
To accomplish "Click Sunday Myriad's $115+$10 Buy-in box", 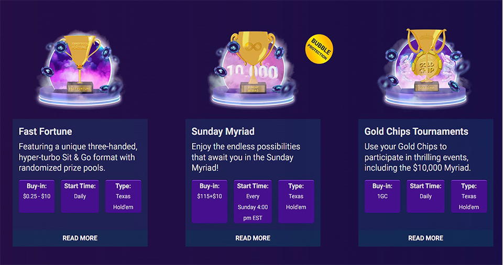I will coord(210,202).
